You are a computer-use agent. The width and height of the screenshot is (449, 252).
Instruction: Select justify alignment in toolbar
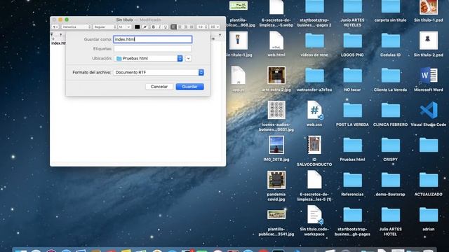tap(192, 27)
